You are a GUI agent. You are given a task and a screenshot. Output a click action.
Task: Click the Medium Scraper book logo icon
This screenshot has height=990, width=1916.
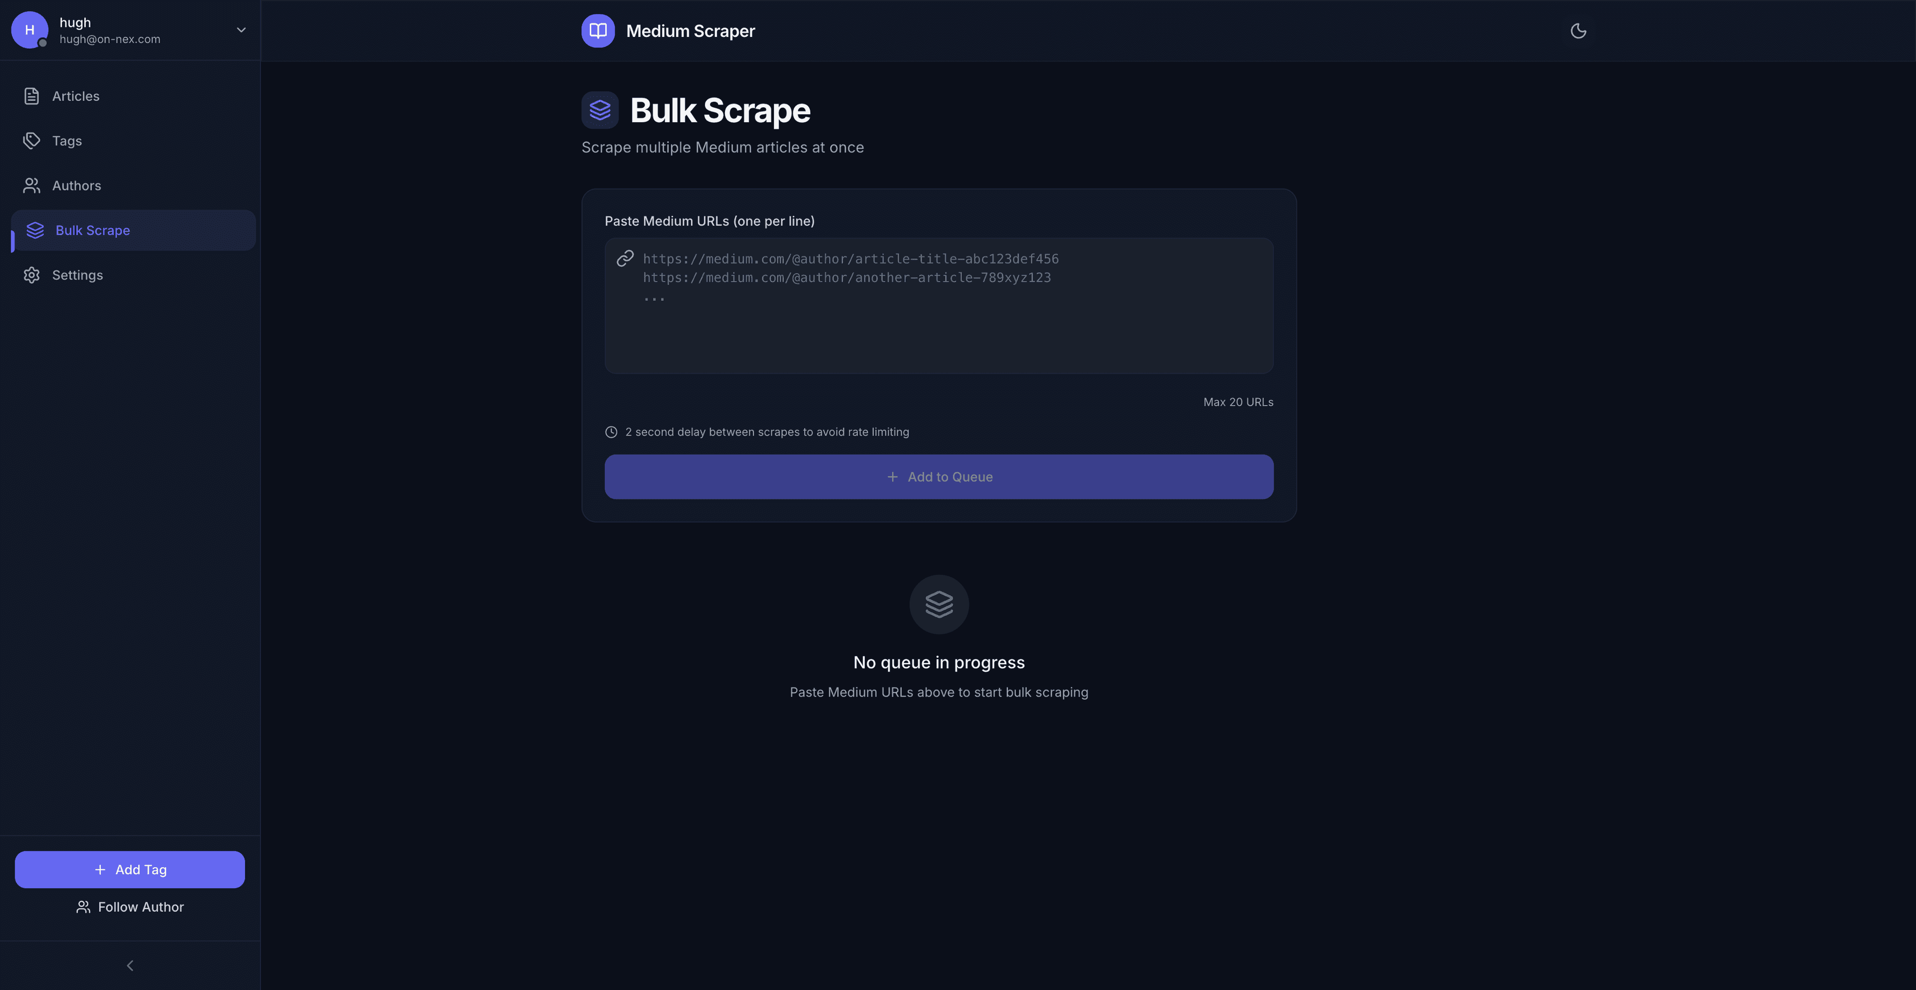click(x=598, y=30)
